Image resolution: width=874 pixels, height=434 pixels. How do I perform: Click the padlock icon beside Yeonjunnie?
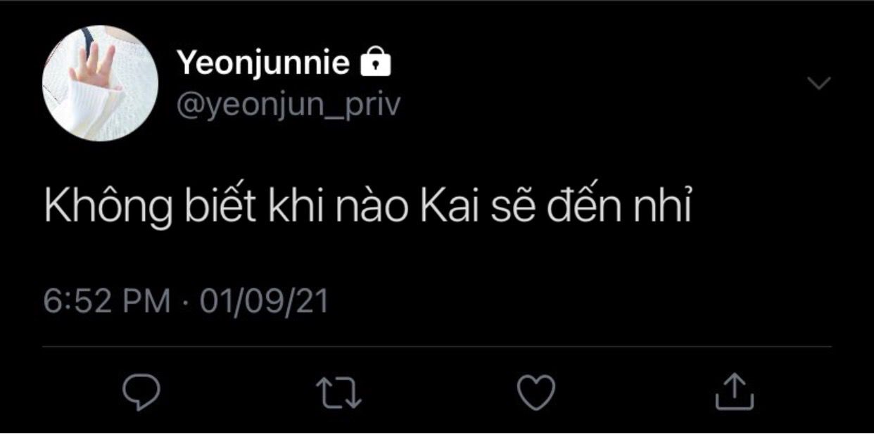375,64
